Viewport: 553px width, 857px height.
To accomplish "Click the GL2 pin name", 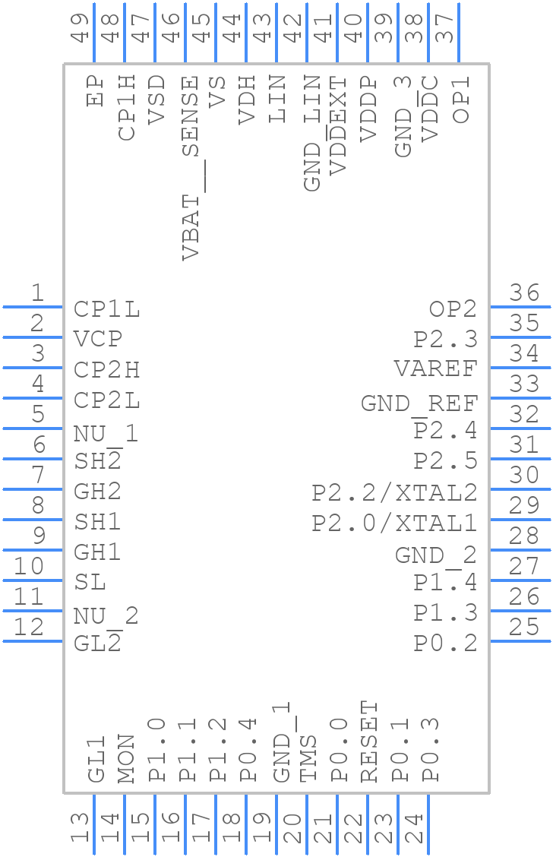I will pyautogui.click(x=97, y=644).
